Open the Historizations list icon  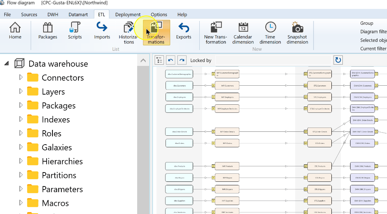click(x=129, y=33)
